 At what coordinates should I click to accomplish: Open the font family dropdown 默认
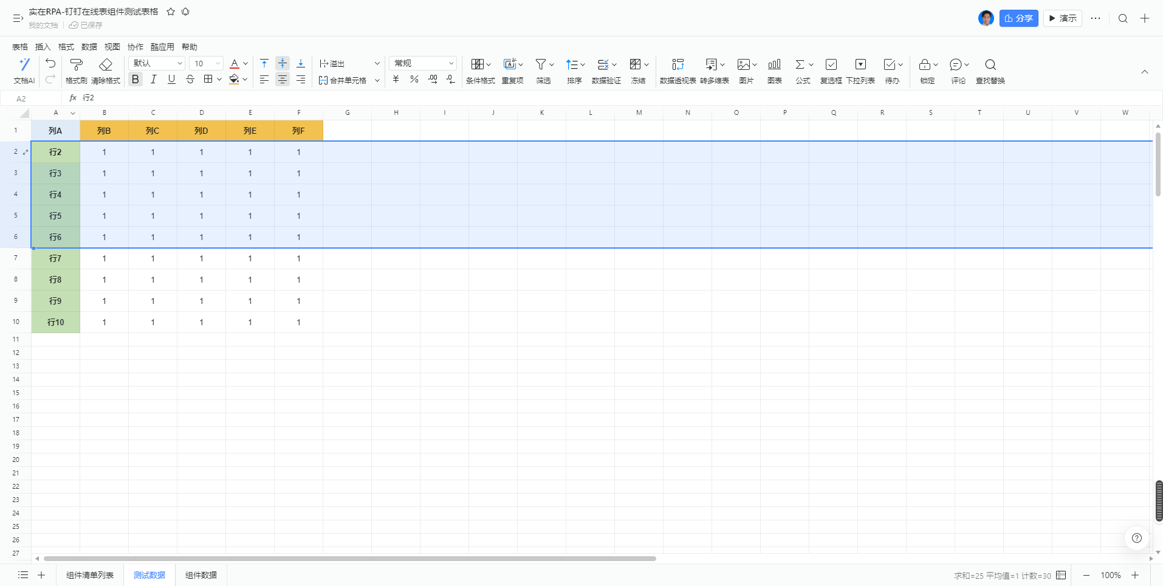tap(157, 63)
